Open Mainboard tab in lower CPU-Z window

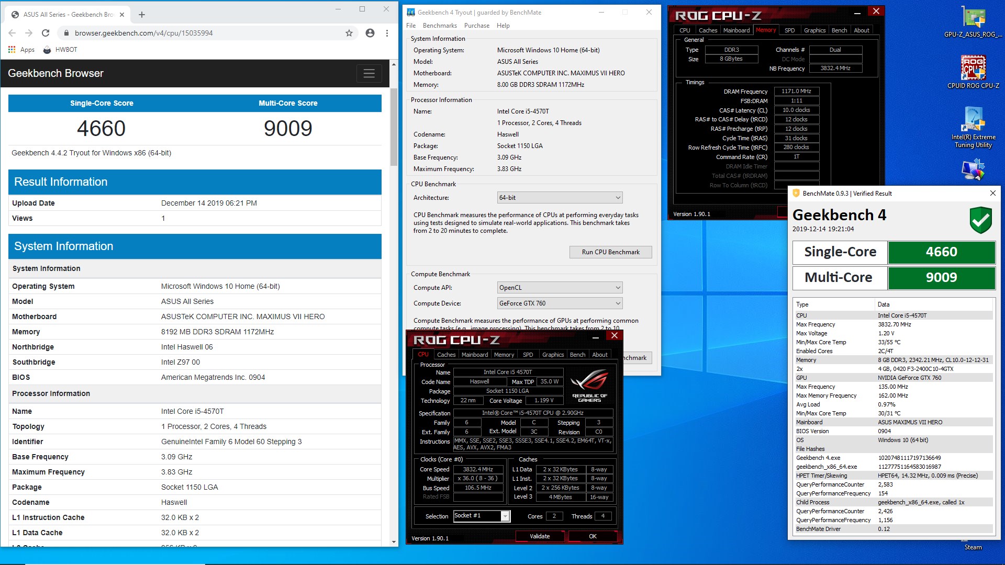475,355
